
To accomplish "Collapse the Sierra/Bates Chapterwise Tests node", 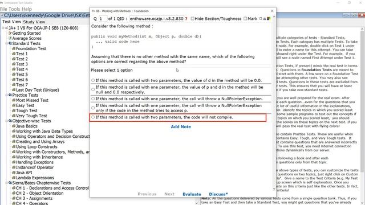I will (x=6, y=183).
